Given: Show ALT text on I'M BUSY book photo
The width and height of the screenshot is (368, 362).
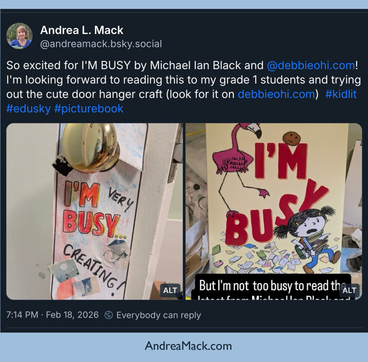Looking at the screenshot, I should click(x=349, y=290).
